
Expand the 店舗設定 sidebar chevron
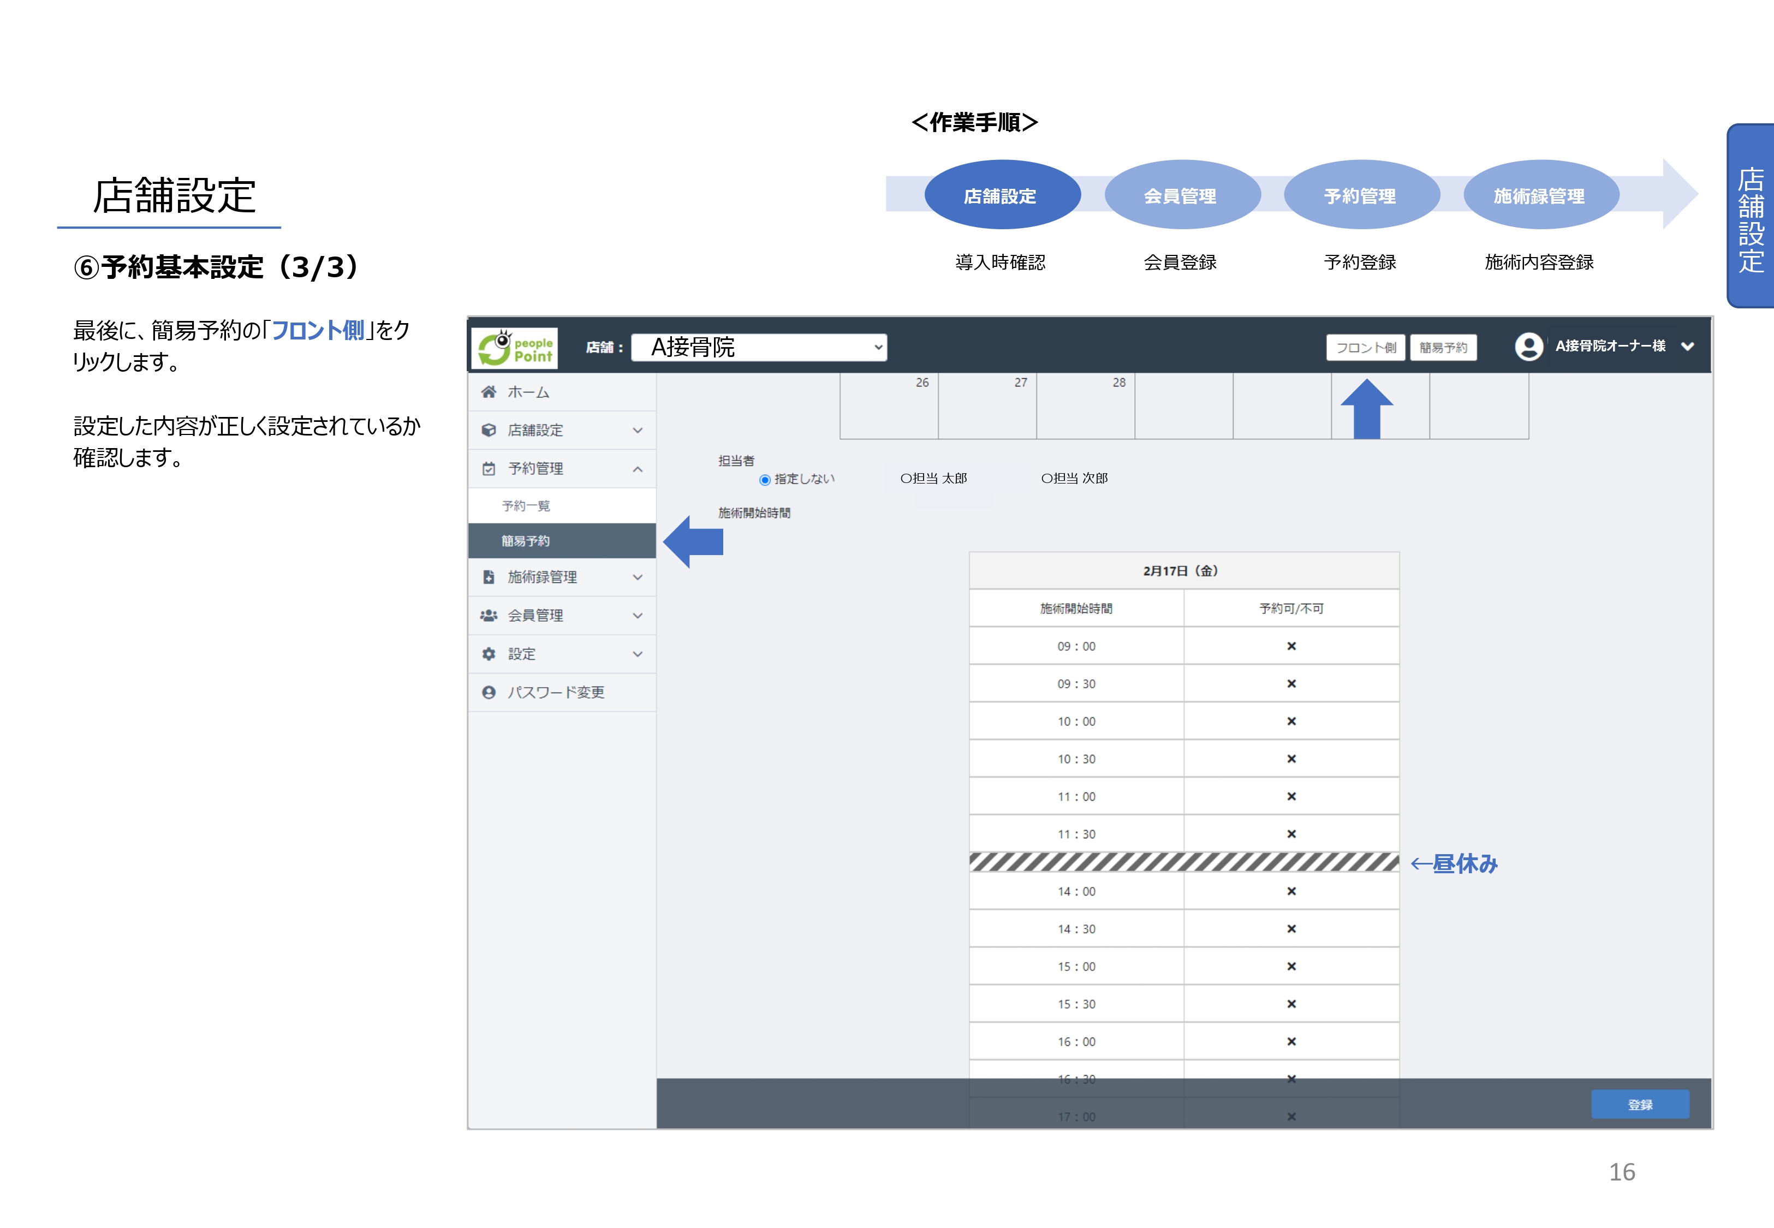(x=638, y=430)
